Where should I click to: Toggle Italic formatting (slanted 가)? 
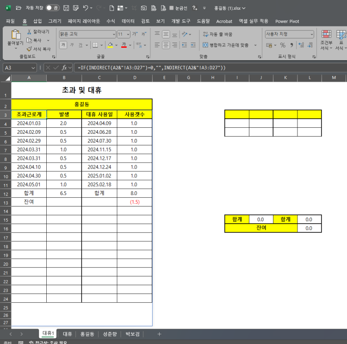(x=72, y=45)
